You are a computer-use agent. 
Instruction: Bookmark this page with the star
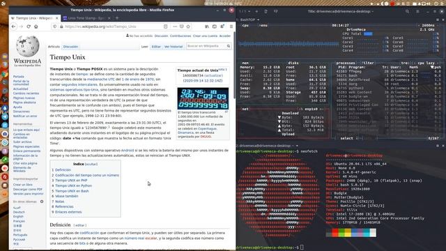pos(188,26)
